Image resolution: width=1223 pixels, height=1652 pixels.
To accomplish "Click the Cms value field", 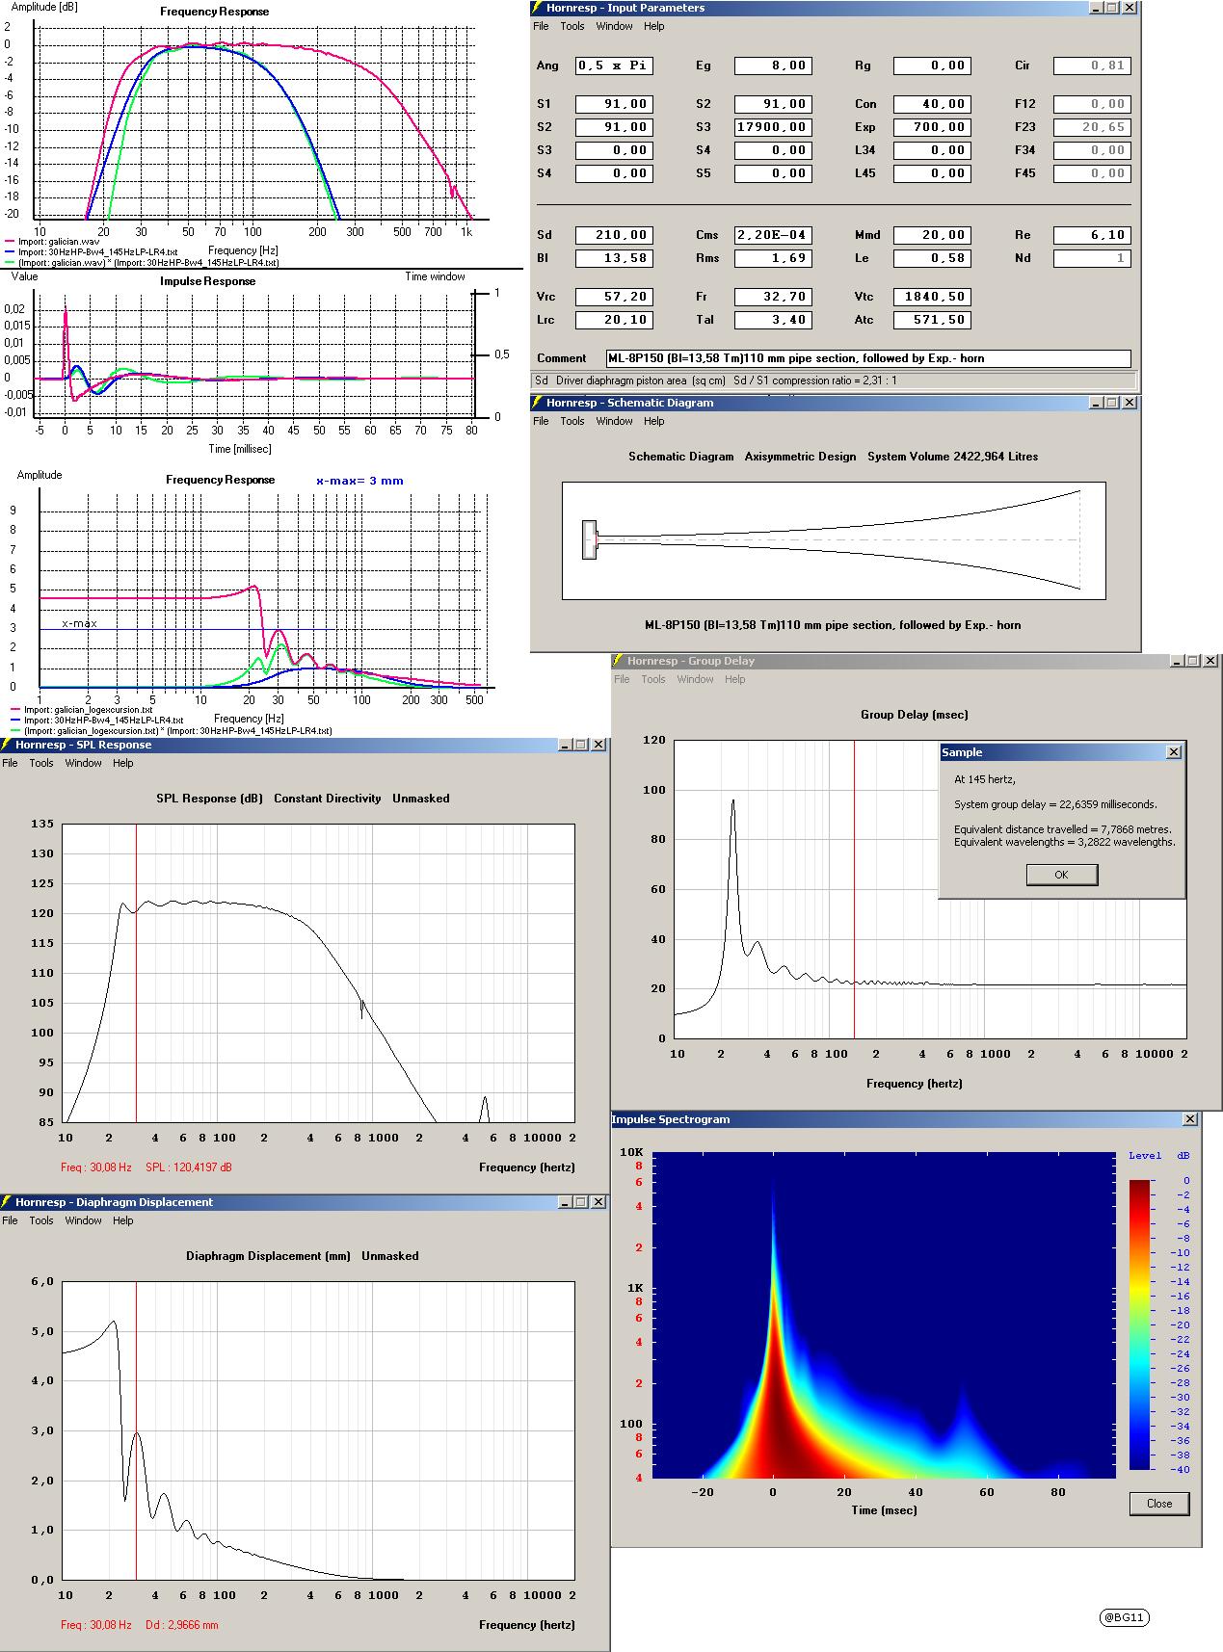I will [773, 235].
